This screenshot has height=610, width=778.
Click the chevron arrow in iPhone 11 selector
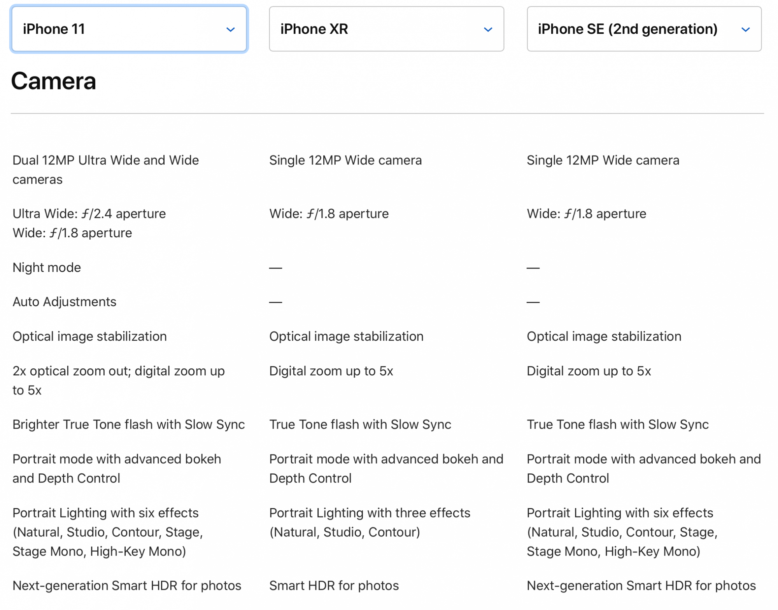(x=230, y=30)
